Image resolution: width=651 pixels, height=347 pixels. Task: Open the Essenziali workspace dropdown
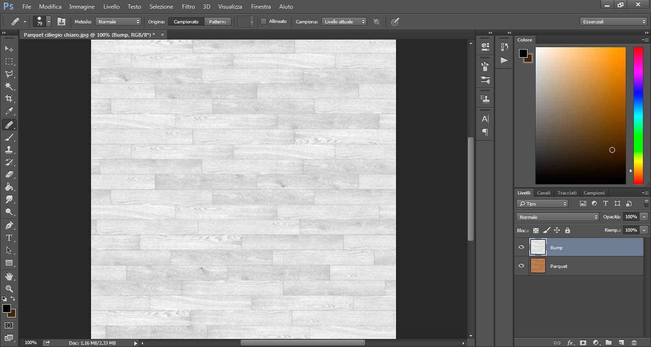pos(613,21)
